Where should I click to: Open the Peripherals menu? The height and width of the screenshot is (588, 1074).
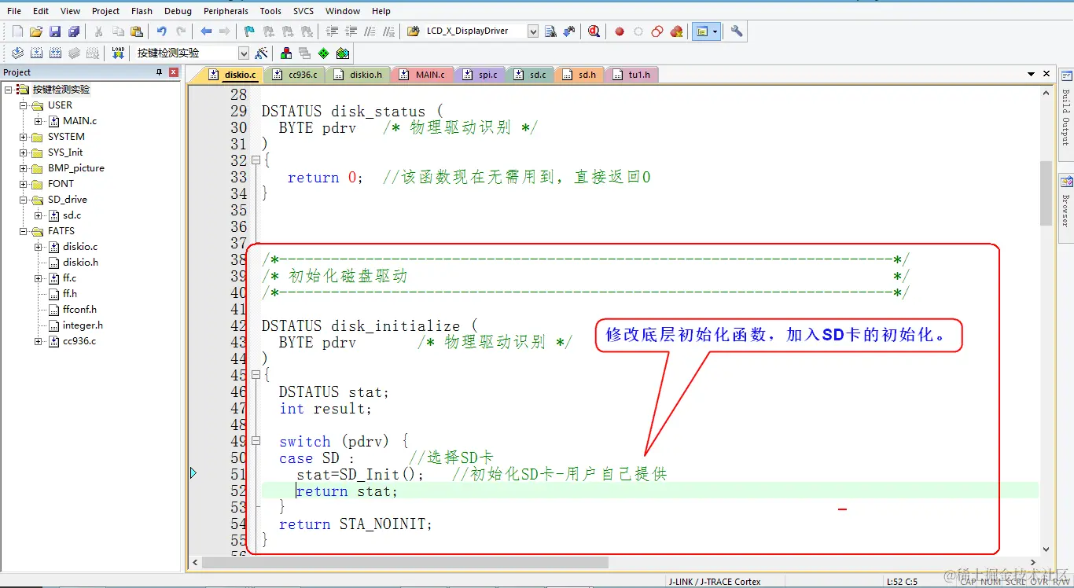226,10
